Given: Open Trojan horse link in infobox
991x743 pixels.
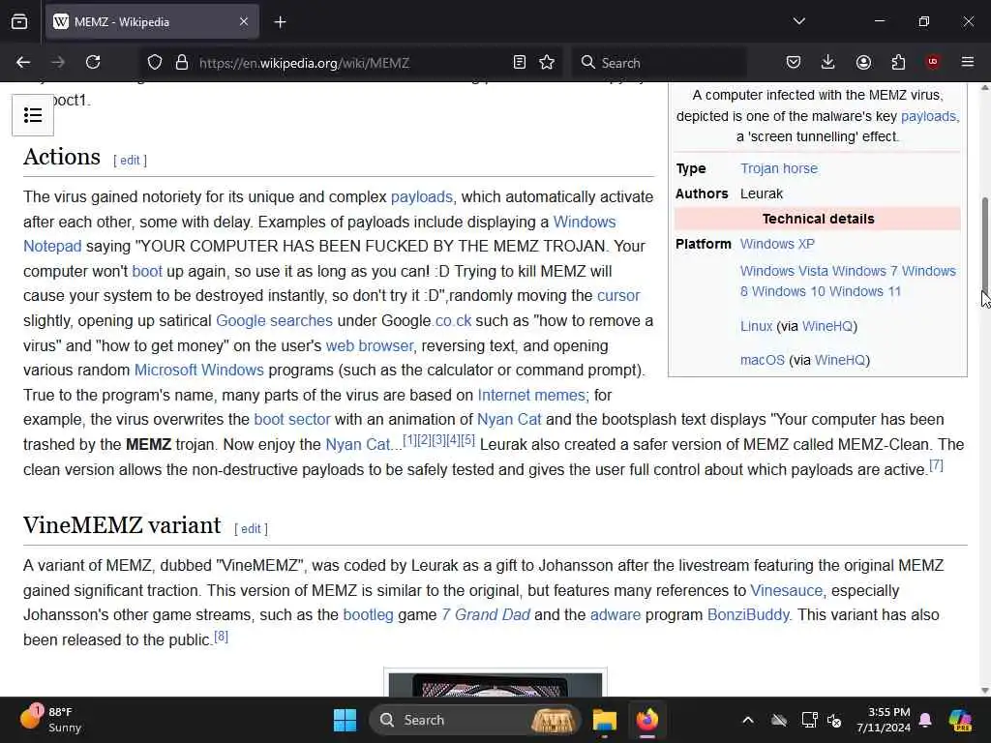Looking at the screenshot, I should (x=779, y=168).
